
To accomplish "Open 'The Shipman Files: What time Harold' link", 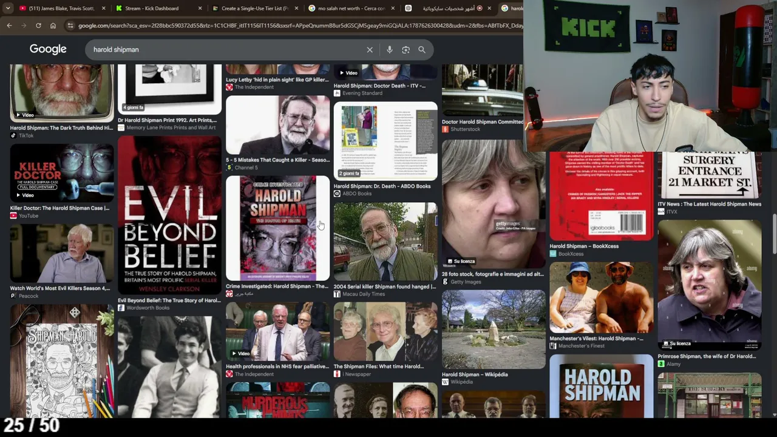I will (x=379, y=367).
